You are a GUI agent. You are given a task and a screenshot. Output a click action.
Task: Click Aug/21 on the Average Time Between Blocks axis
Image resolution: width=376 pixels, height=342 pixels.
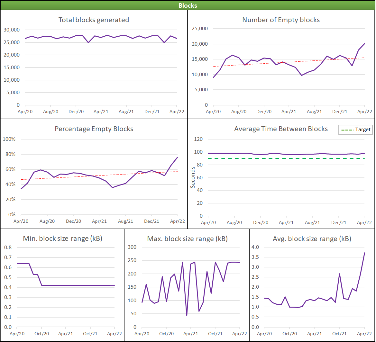pyautogui.click(x=312, y=222)
